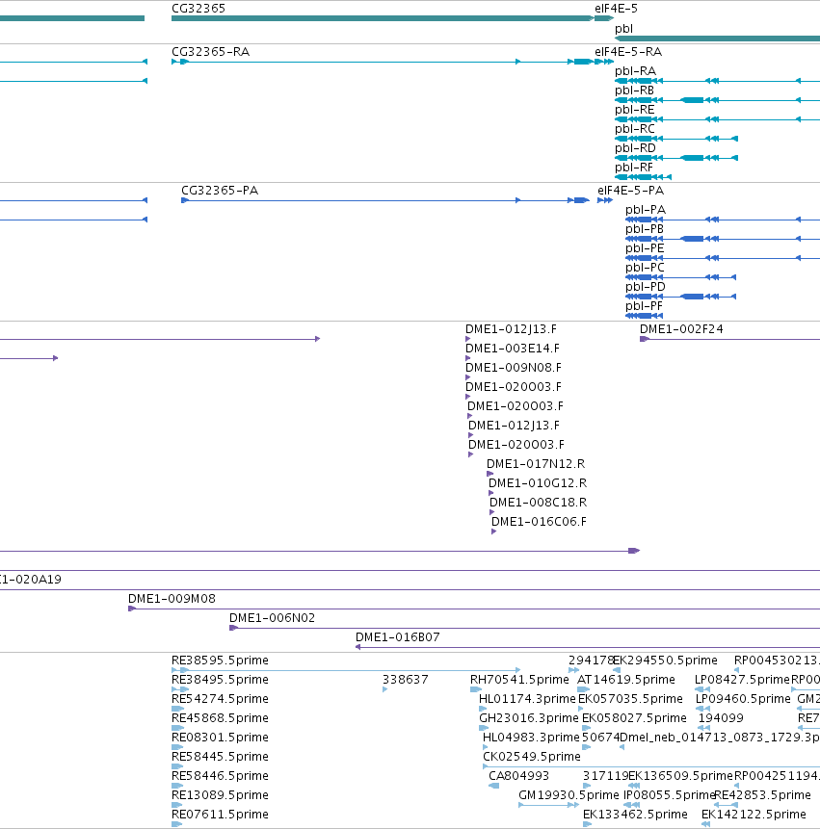This screenshot has width=820, height=829.
Task: Open transcript pbl-RF label
Action: pos(634,168)
